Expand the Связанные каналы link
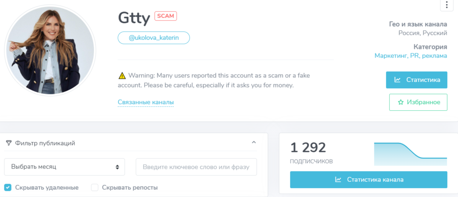The height and width of the screenshot is (197, 458). click(x=146, y=102)
